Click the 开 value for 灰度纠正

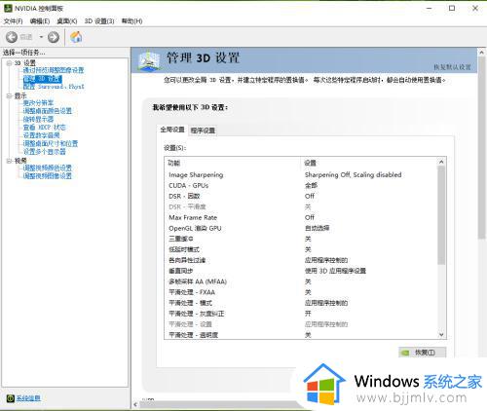pyautogui.click(x=308, y=314)
